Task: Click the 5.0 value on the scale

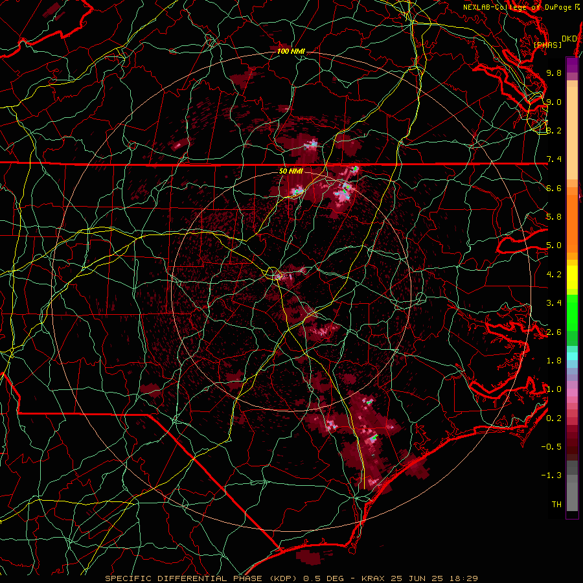Action: 554,246
